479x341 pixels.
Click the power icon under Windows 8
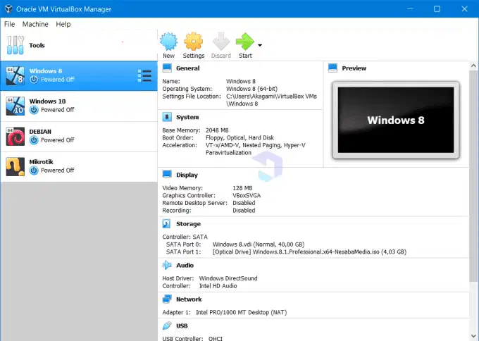point(34,80)
